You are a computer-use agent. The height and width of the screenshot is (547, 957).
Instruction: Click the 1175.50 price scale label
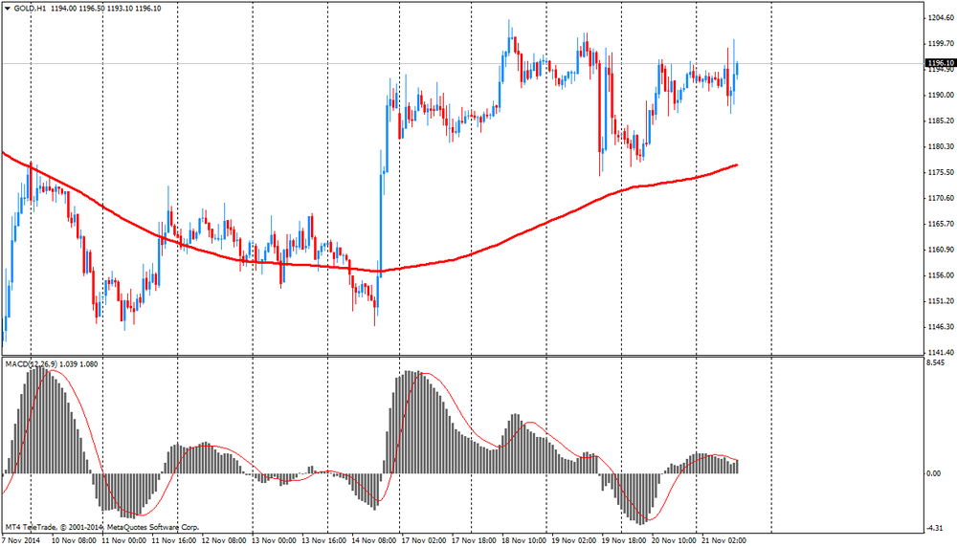941,172
